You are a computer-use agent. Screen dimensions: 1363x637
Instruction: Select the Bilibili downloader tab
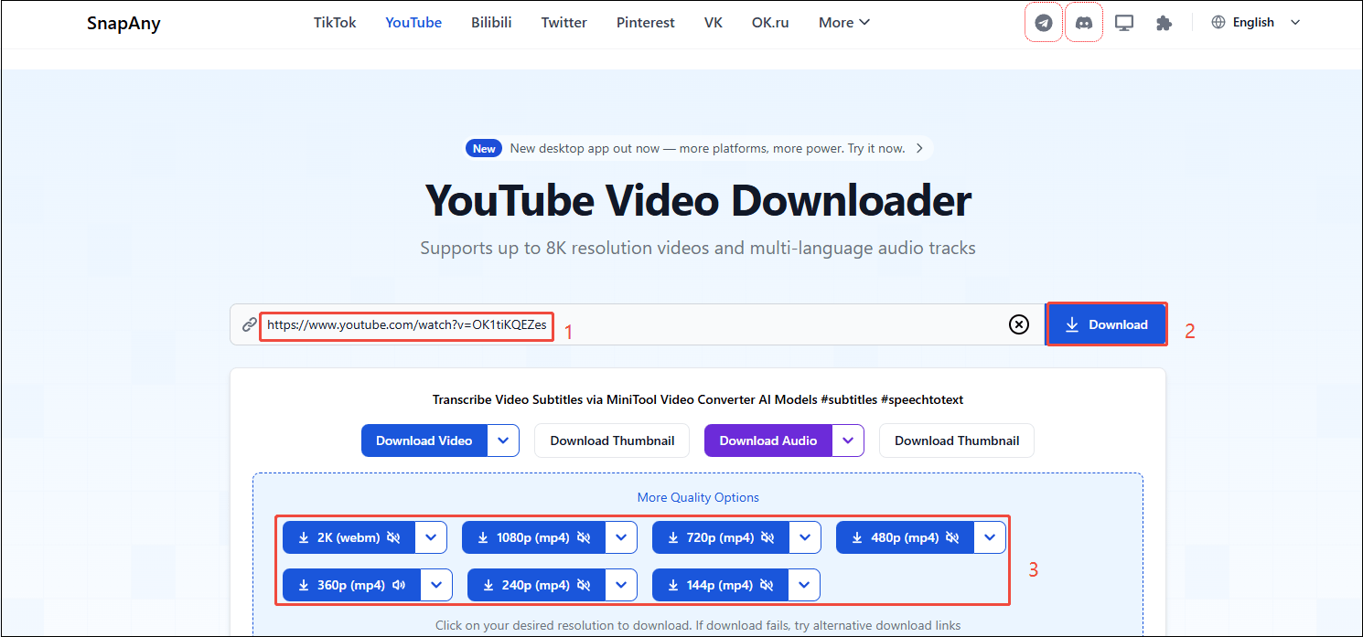click(x=491, y=21)
